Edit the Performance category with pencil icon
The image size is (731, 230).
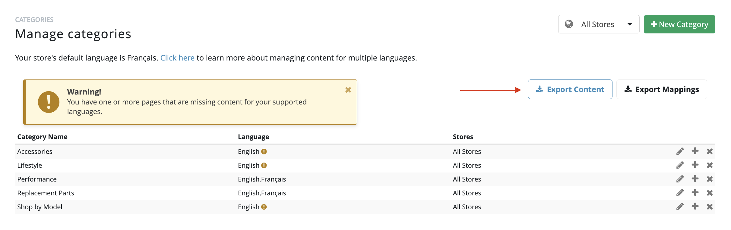pos(680,179)
